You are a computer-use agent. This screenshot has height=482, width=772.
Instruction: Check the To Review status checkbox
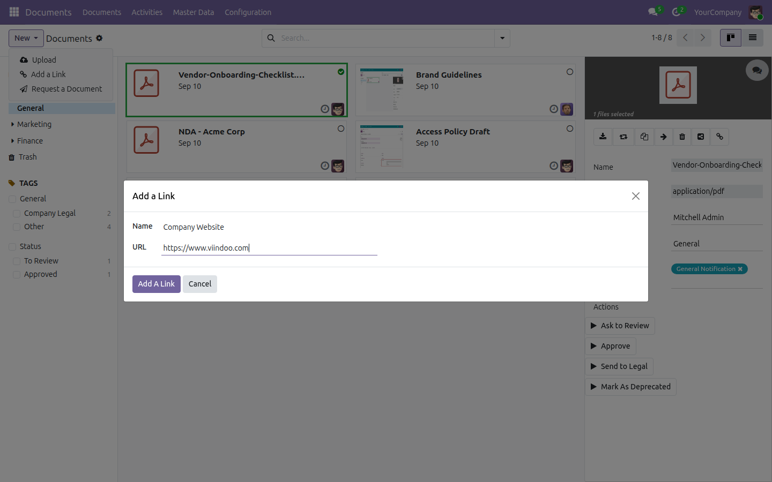tap(17, 261)
